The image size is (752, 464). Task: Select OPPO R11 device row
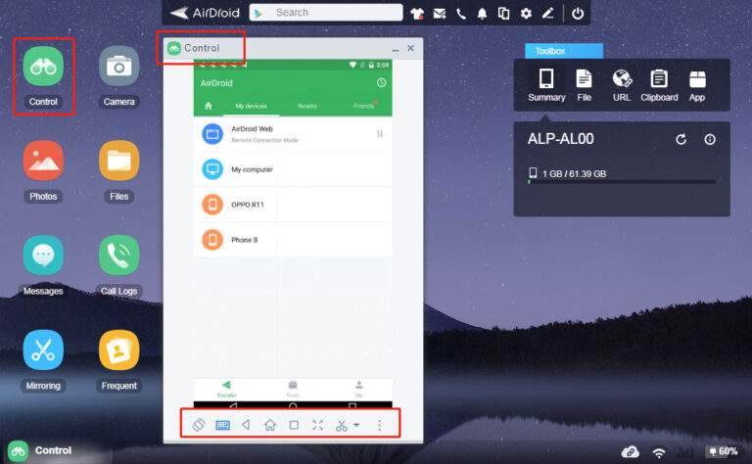pos(293,205)
